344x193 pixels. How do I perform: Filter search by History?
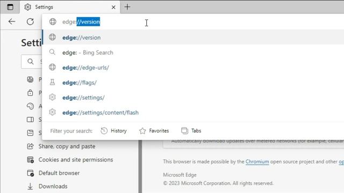pos(113,131)
